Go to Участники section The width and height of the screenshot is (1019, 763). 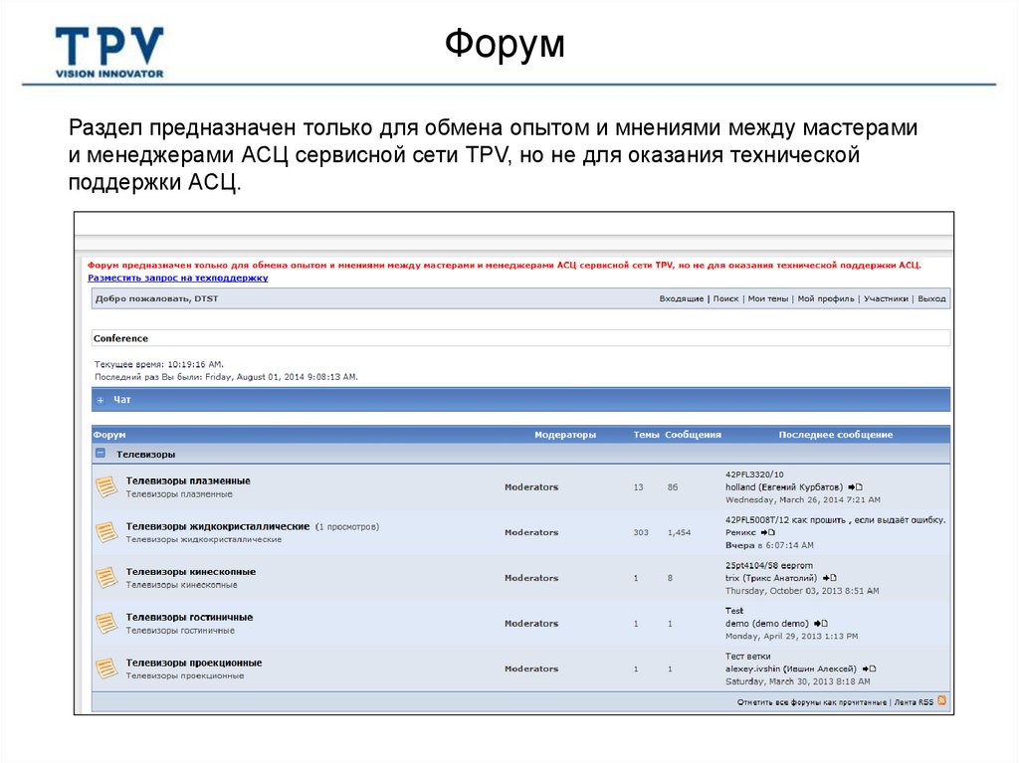pos(887,297)
